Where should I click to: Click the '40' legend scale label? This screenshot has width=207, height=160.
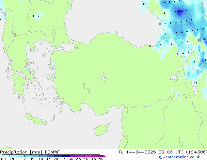click(86, 159)
